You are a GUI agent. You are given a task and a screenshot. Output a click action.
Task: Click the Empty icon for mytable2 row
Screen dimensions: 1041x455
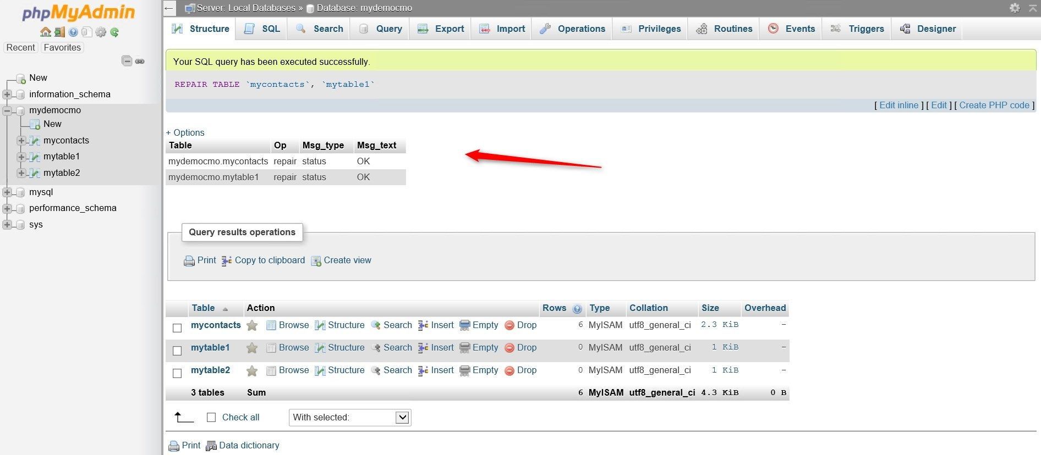(465, 371)
